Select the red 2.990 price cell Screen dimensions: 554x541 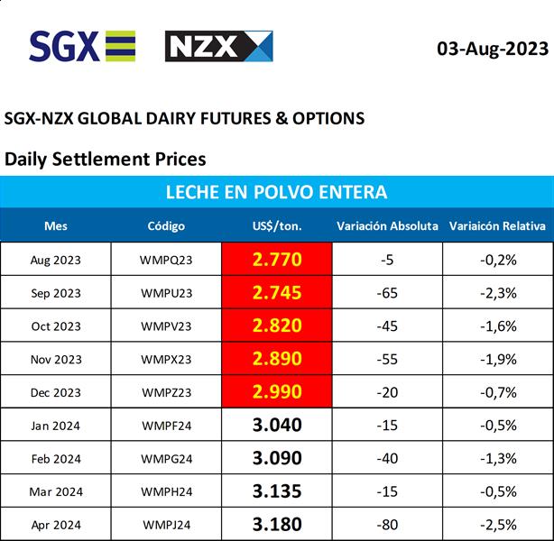277,392
